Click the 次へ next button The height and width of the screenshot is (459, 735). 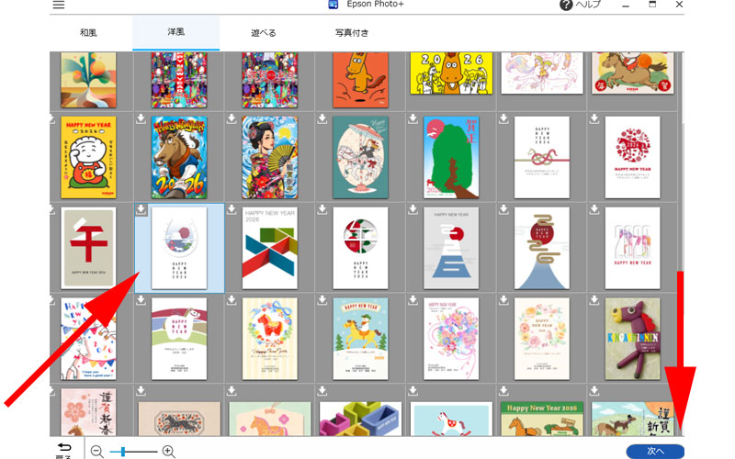(x=655, y=451)
